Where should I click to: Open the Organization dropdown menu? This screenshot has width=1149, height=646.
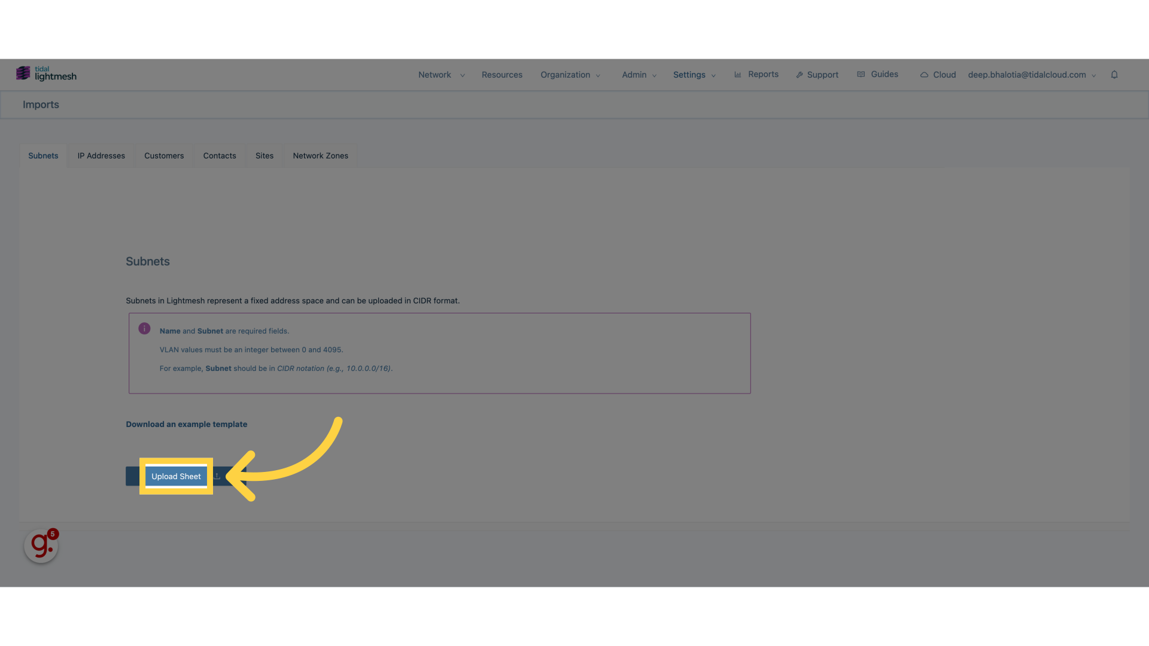569,74
